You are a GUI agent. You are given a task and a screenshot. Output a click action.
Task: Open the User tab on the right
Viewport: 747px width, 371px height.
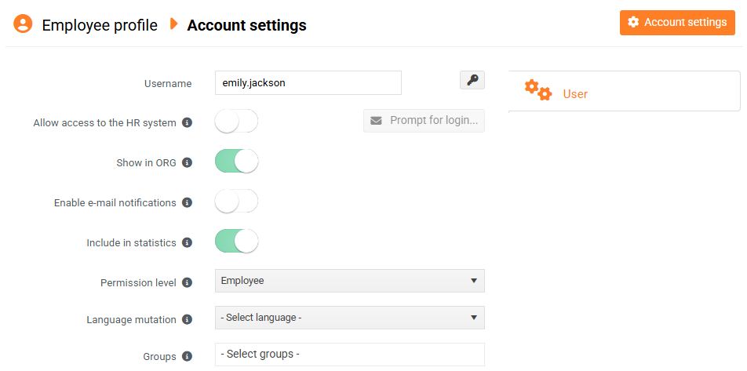click(575, 94)
